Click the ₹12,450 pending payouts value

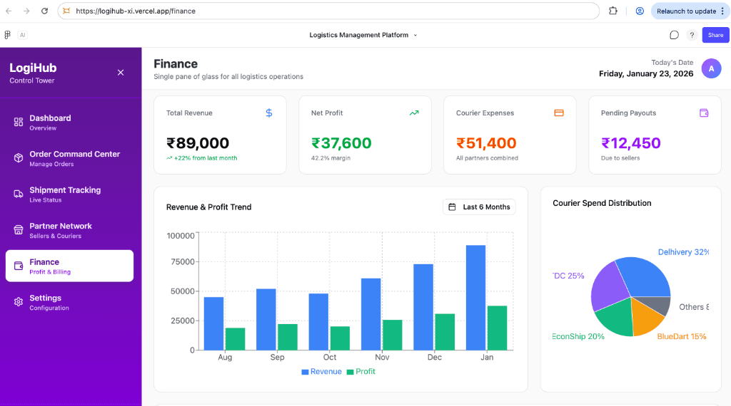(631, 143)
